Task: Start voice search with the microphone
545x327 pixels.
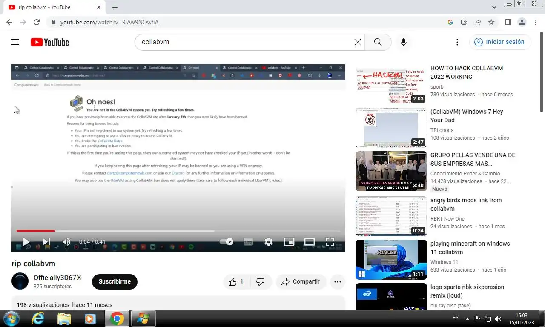Action: click(x=404, y=42)
